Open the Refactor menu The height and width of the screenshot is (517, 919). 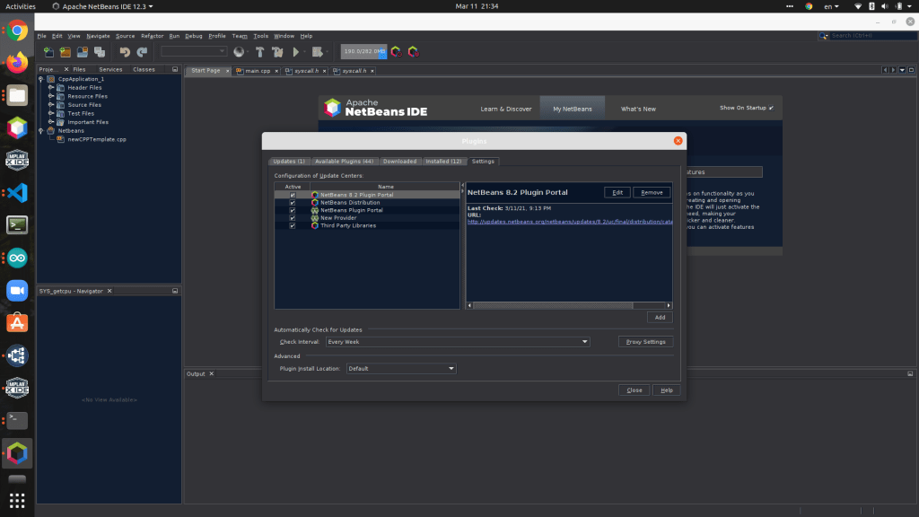point(152,36)
